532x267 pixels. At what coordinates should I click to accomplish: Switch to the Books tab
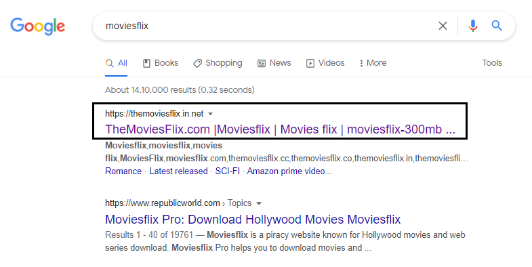point(161,63)
